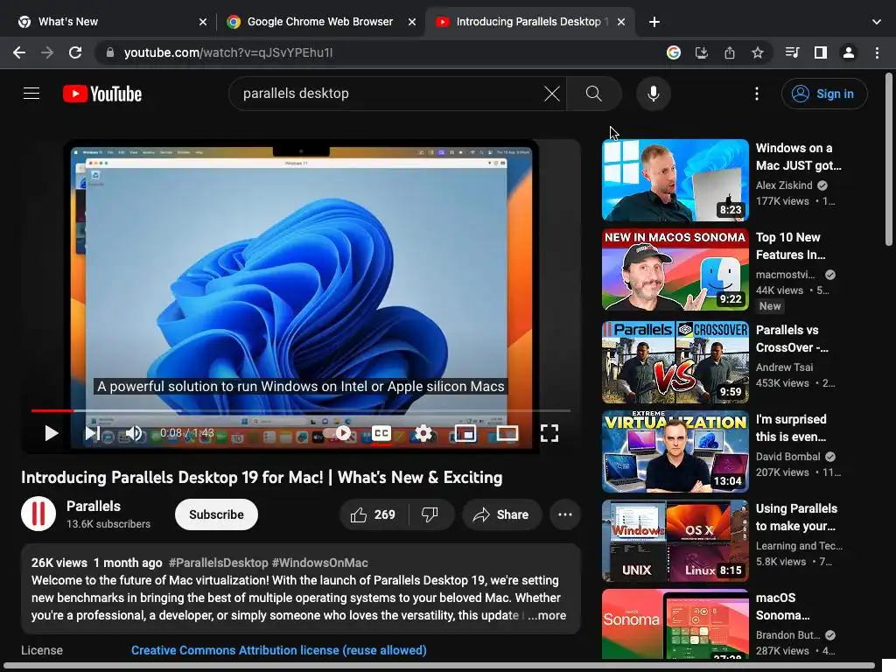Click the install/download page icon in toolbar
896x672 pixels.
pos(702,52)
